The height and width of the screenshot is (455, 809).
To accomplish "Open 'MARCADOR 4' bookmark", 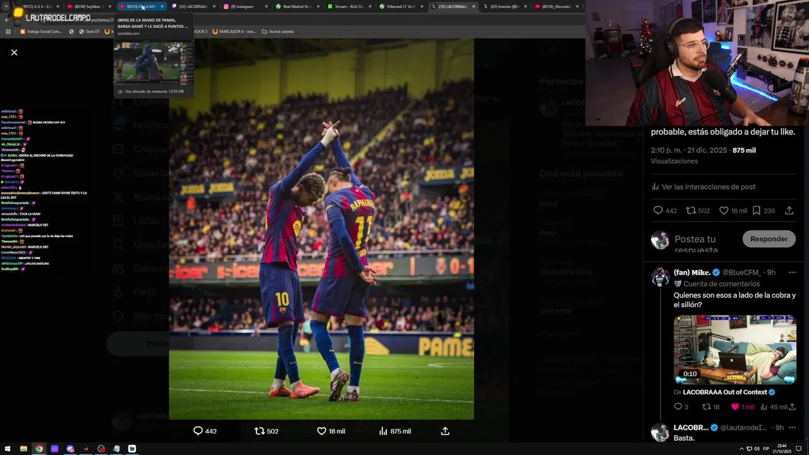I will point(233,31).
